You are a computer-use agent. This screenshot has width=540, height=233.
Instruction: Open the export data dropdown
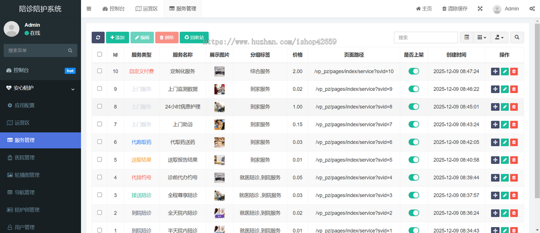point(499,38)
